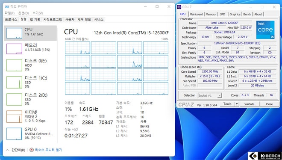Minimize the Task Manager window
Viewport: 282px width, 160px height.
coord(145,6)
